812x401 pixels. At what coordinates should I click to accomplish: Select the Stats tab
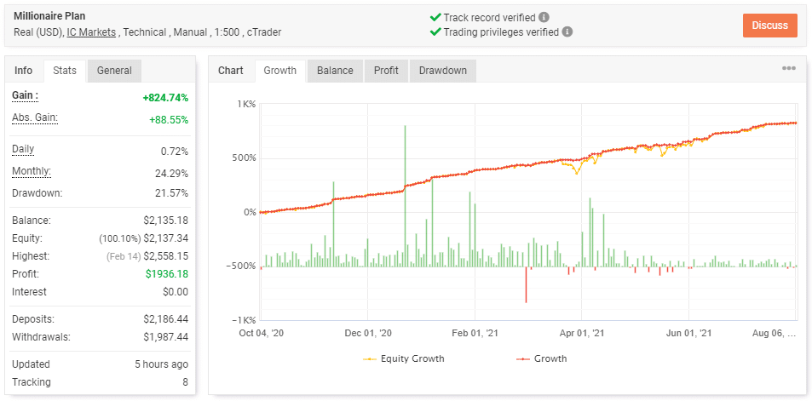[65, 71]
